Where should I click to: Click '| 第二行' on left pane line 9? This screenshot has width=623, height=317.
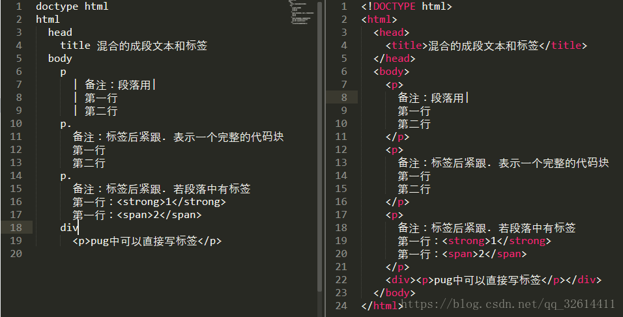95,111
